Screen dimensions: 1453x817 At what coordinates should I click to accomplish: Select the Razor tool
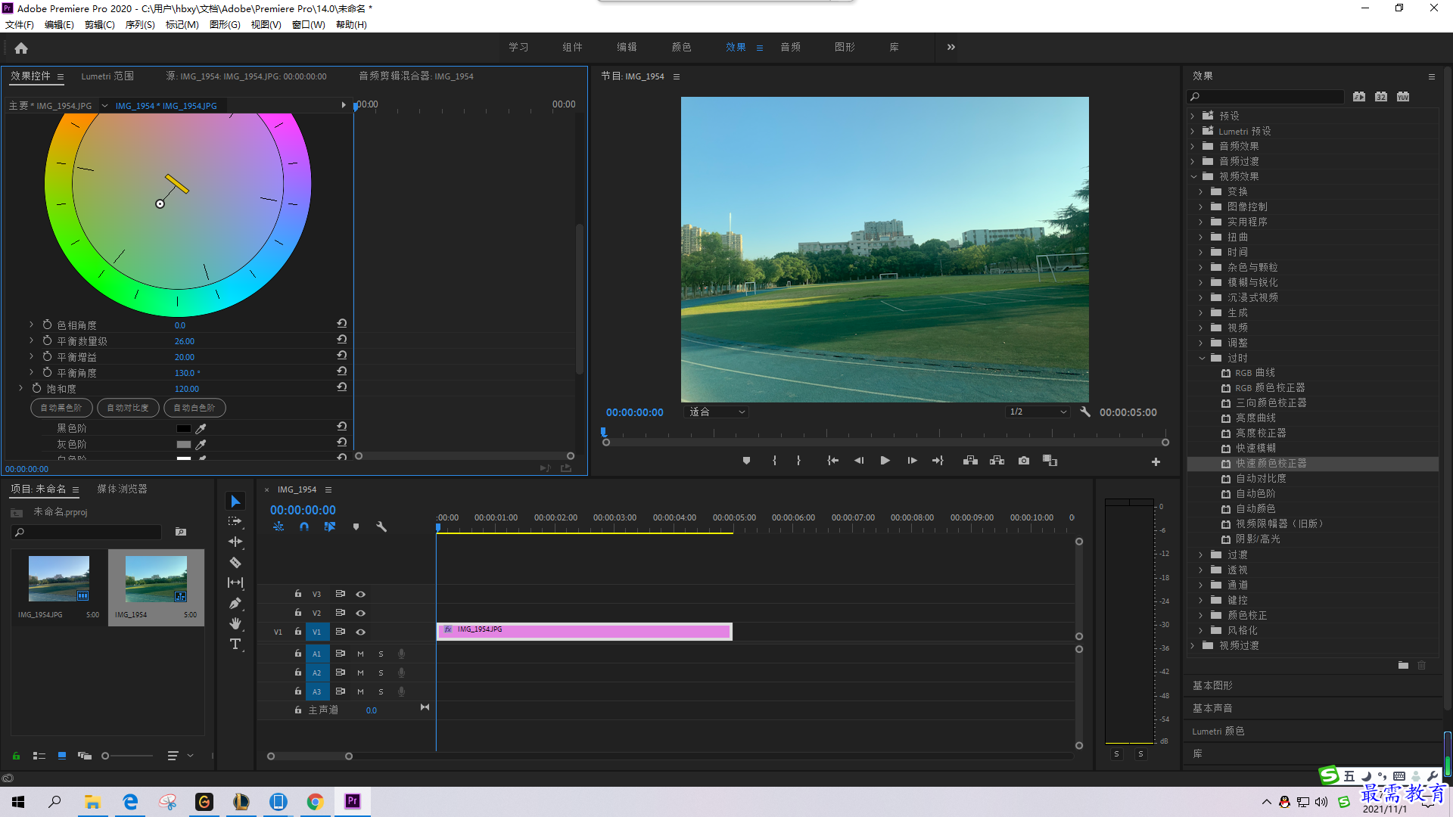tap(235, 562)
